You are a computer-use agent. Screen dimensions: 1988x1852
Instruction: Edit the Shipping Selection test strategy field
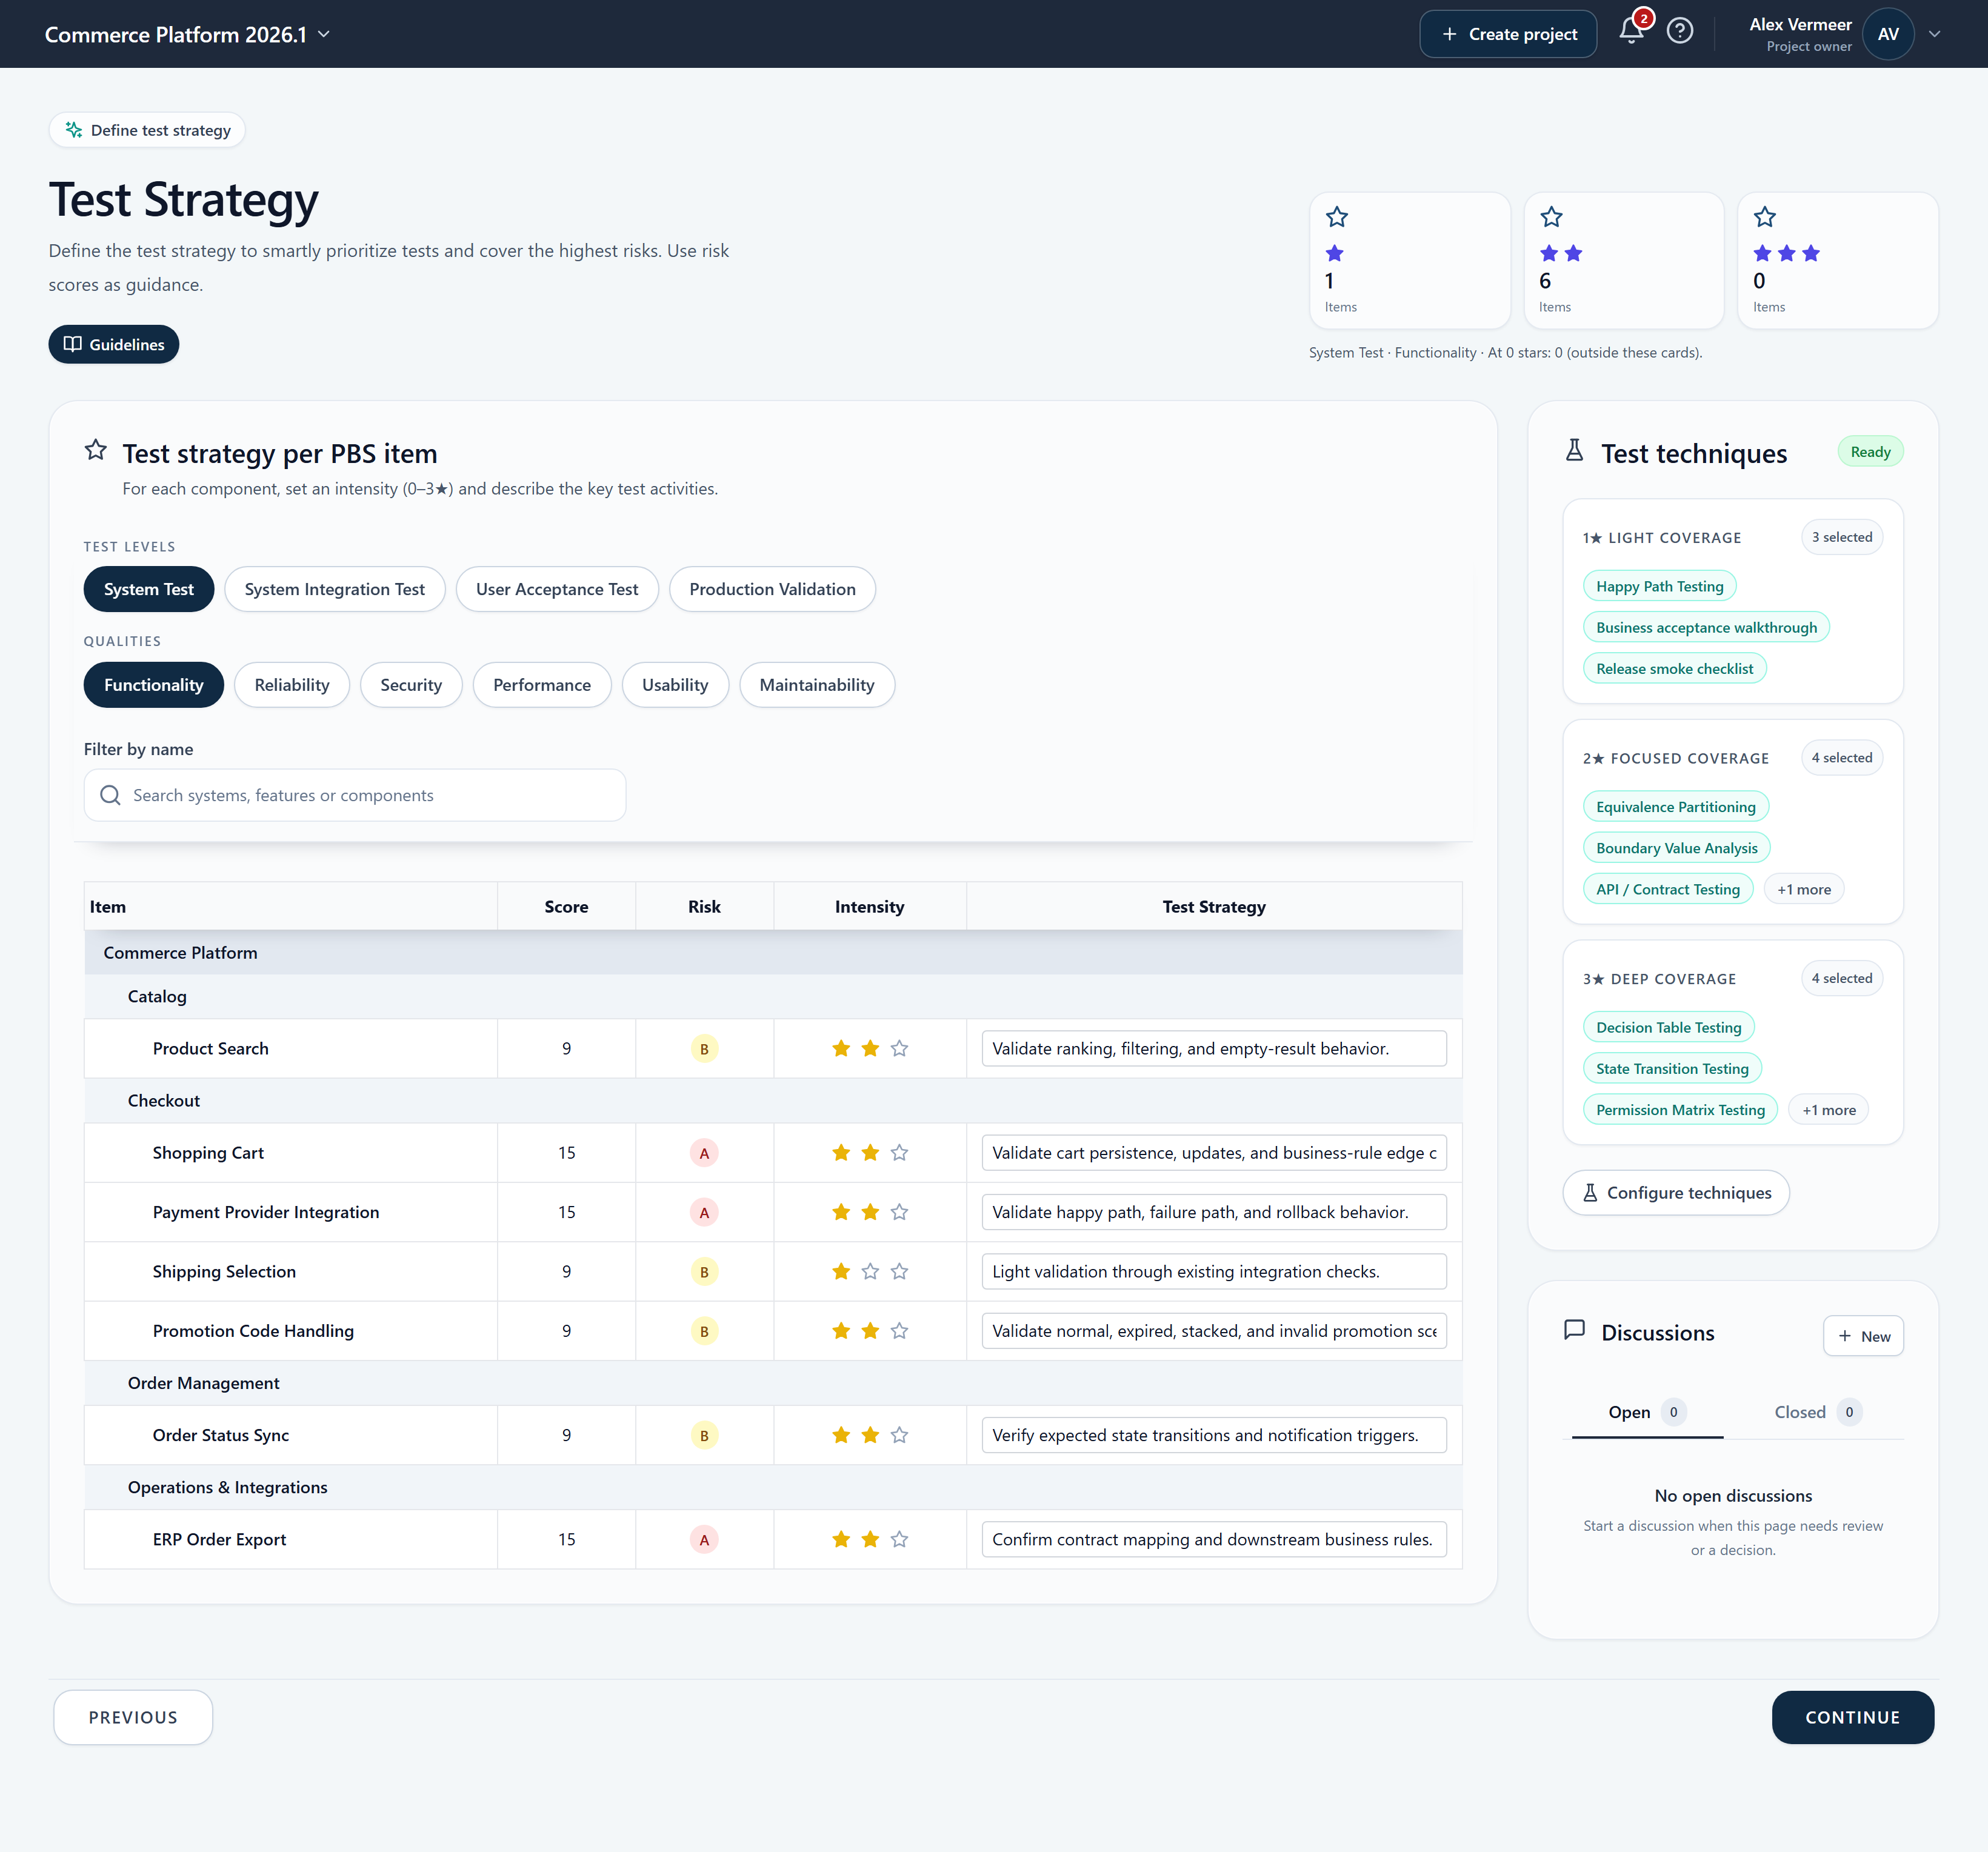[x=1214, y=1271]
